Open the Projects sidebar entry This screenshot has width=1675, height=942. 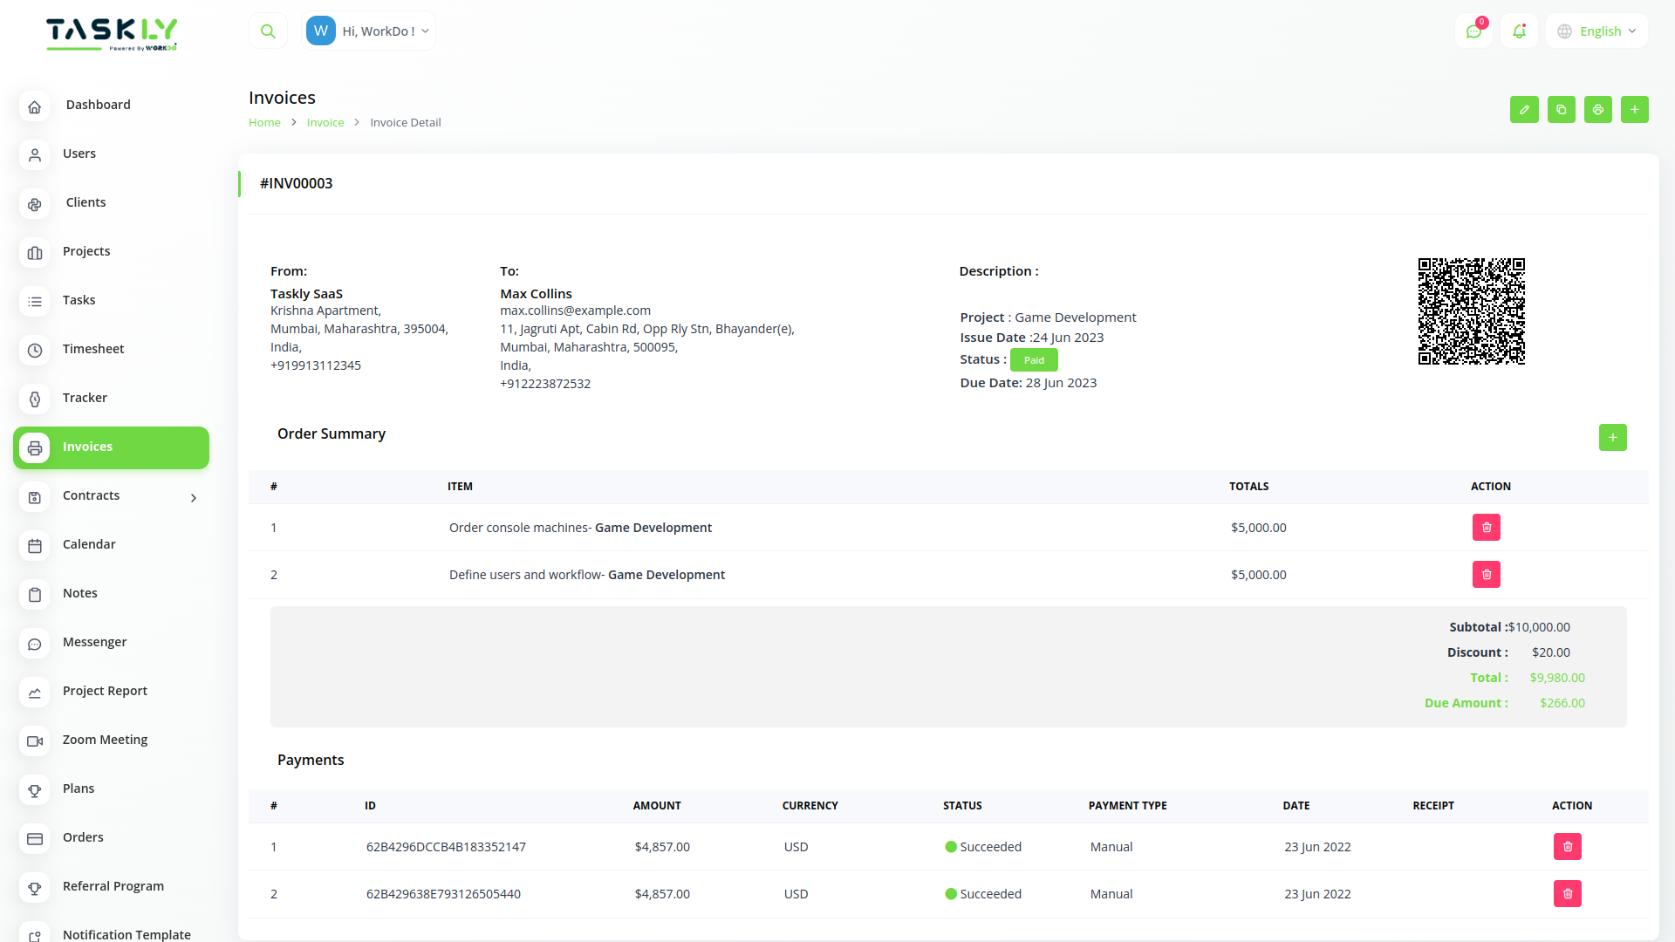tap(86, 250)
